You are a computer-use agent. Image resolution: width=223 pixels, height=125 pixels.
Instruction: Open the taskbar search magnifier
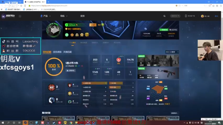(8, 122)
